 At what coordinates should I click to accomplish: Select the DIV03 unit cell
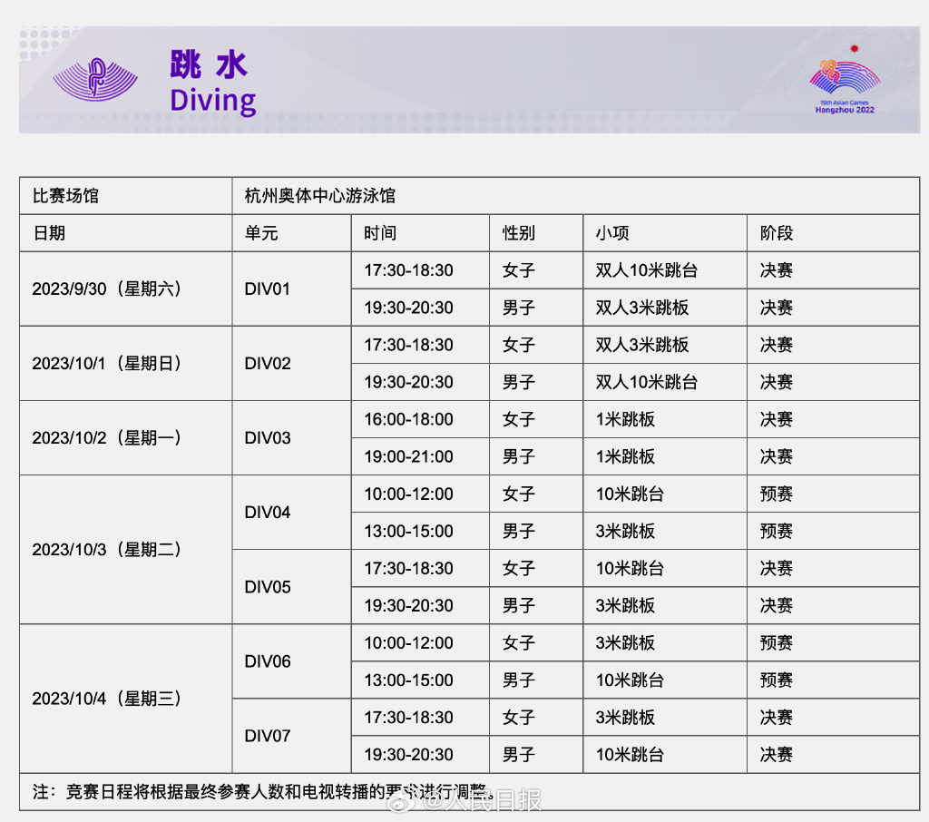(268, 438)
